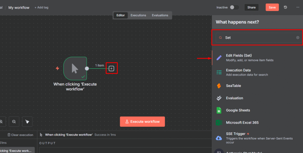Pick the Evaluation node
The width and height of the screenshot is (303, 153).
[x=234, y=98]
